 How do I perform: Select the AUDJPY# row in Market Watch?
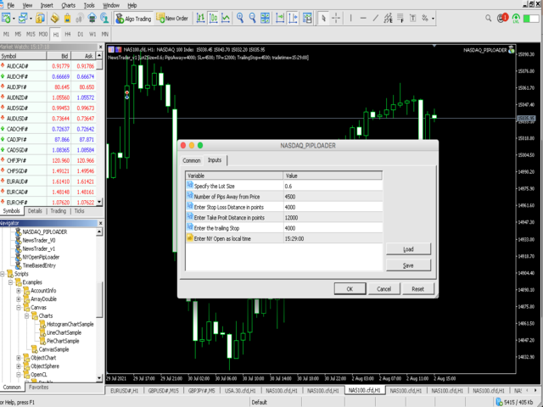pyautogui.click(x=48, y=86)
